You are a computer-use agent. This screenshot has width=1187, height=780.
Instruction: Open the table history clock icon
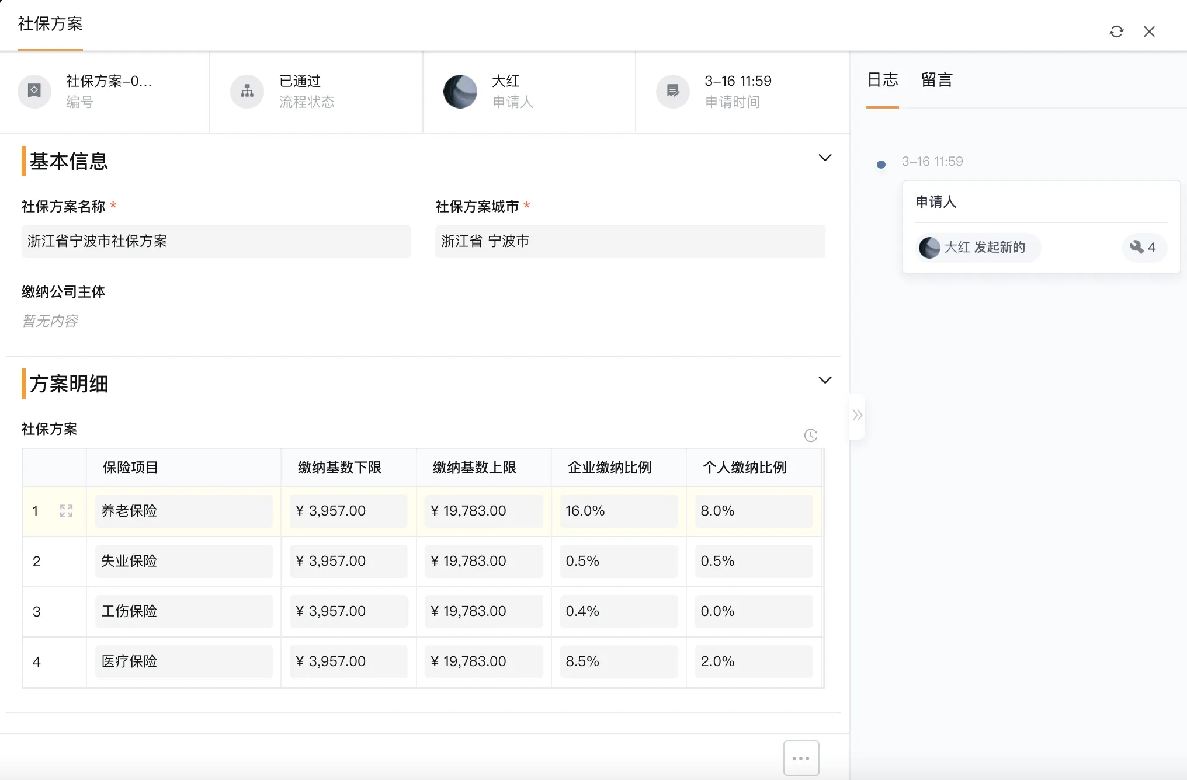(810, 436)
